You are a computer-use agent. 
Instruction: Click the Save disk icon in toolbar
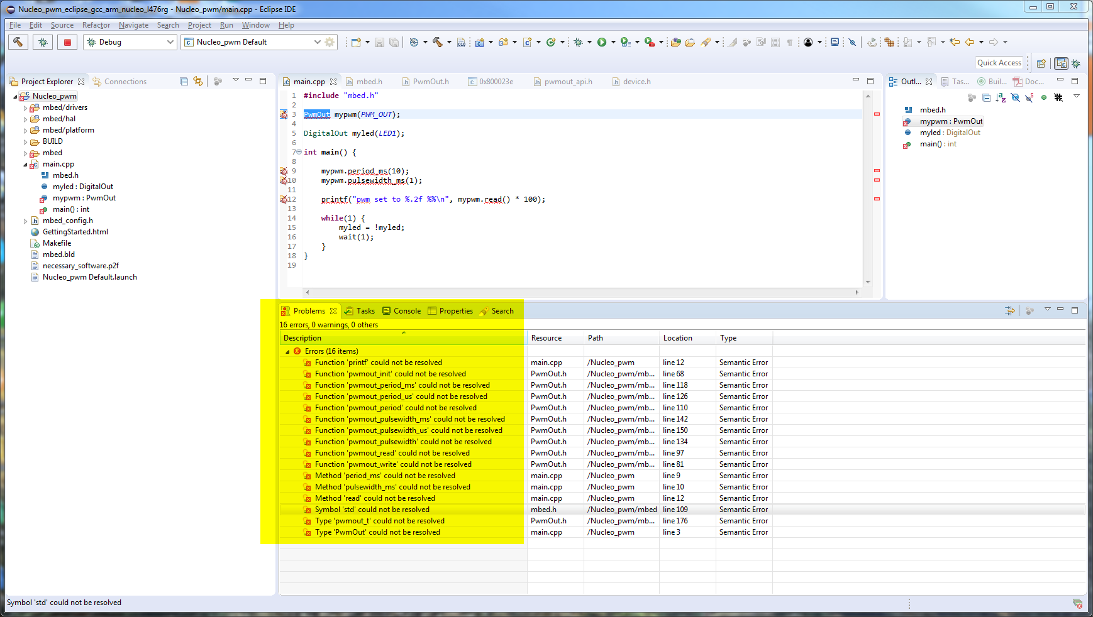coord(379,42)
